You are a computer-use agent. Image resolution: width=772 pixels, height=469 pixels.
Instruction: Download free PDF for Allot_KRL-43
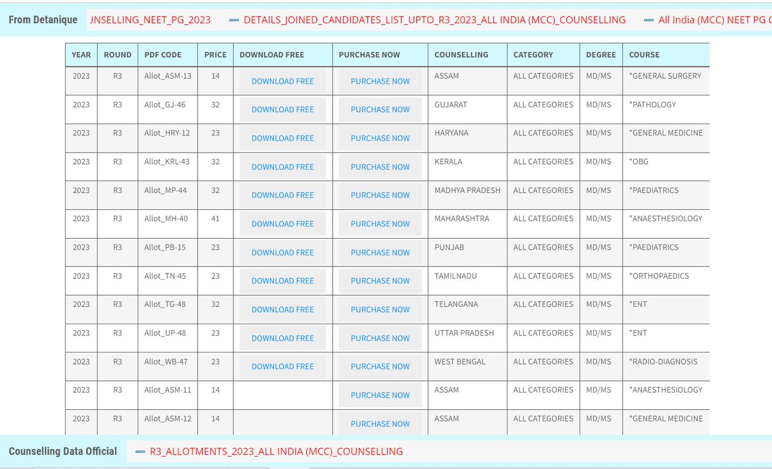point(282,167)
